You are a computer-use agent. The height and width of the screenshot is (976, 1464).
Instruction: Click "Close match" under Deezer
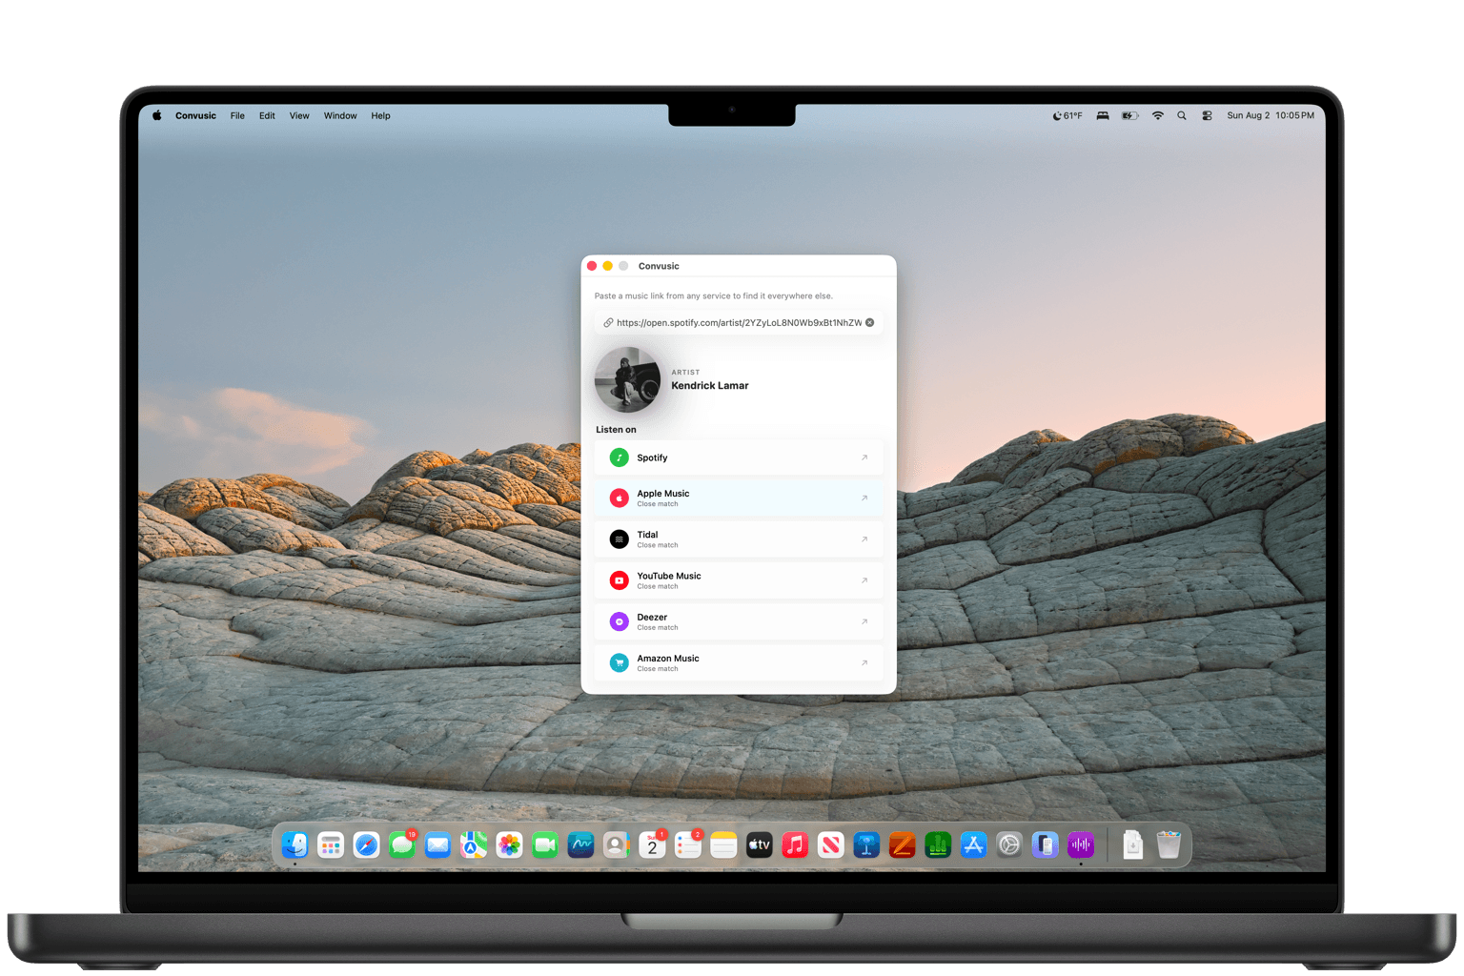[x=658, y=628]
